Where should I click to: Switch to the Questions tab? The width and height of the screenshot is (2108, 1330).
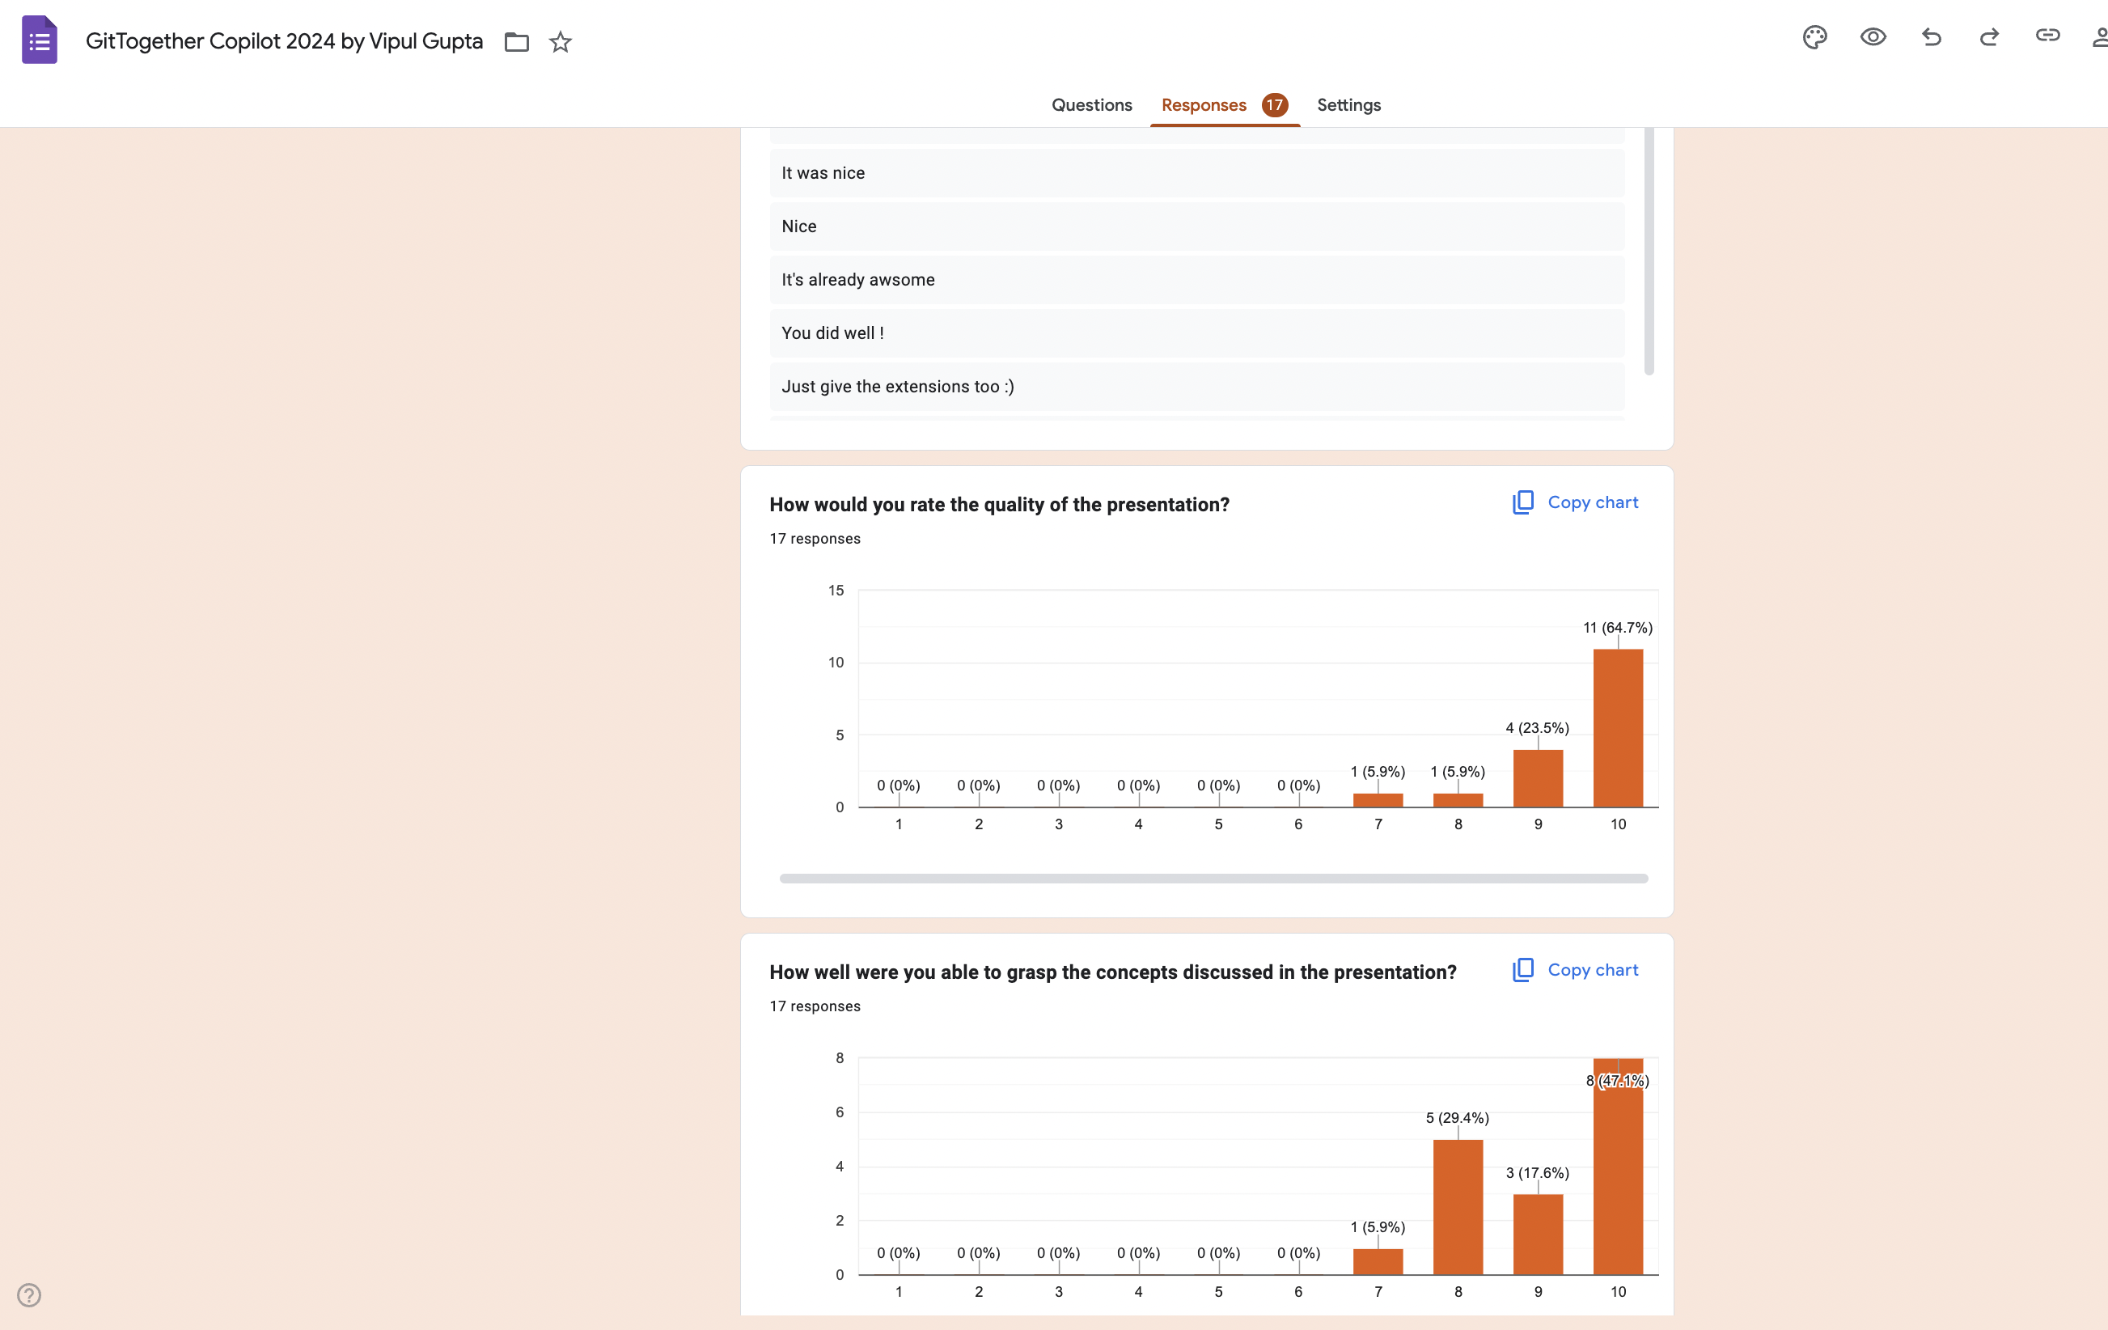click(x=1090, y=105)
